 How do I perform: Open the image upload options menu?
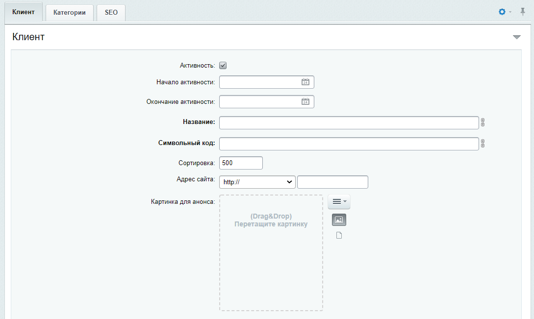[339, 201]
